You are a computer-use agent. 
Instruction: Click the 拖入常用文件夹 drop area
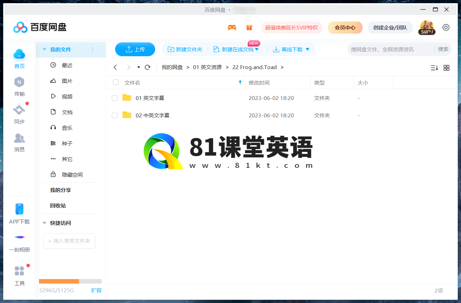69,241
